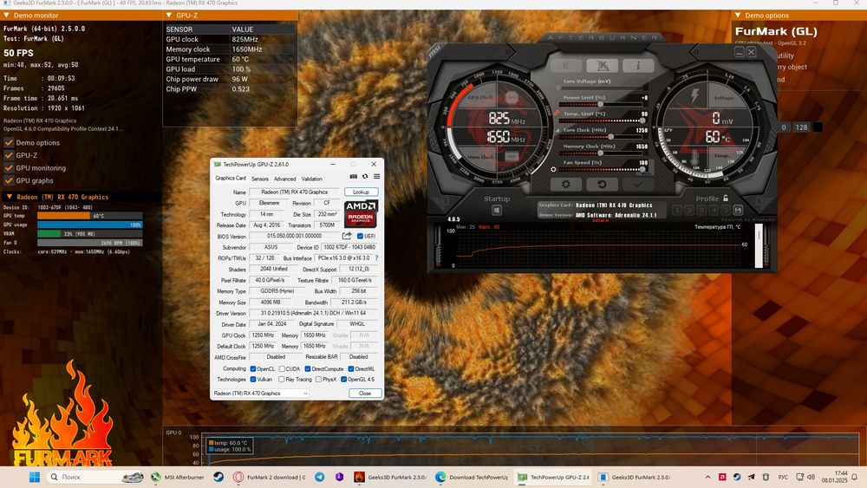The image size is (867, 488).
Task: Toggle Demo options checkbox in Demo monitor
Action: point(9,143)
